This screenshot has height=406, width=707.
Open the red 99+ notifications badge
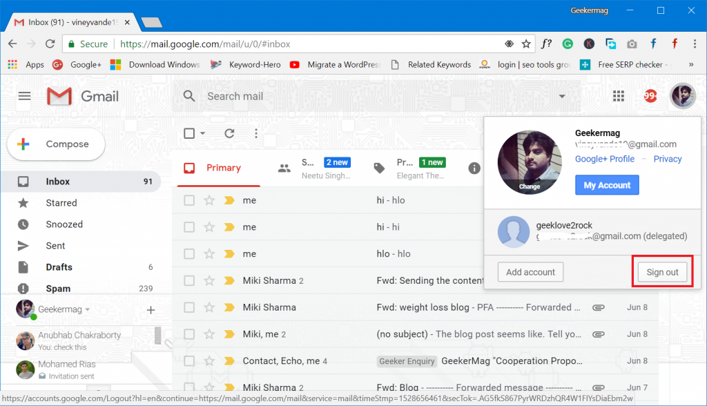click(650, 96)
